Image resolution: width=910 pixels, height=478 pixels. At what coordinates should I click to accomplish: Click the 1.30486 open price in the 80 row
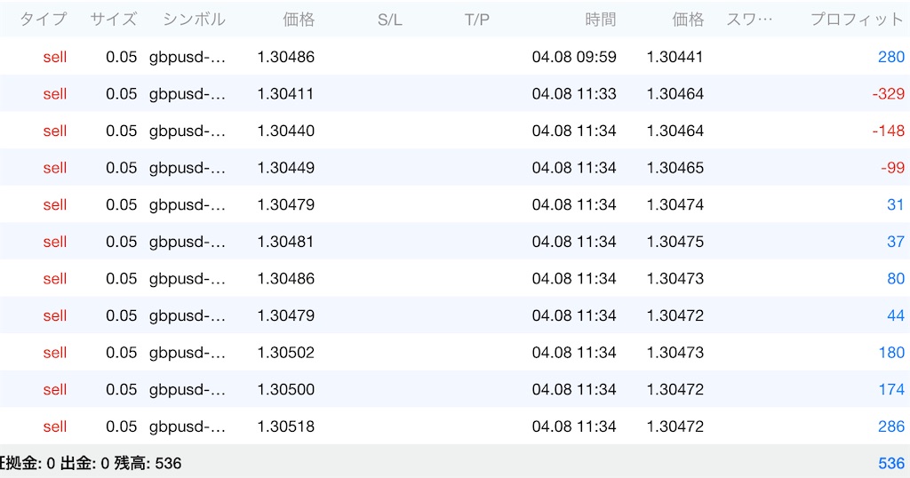tap(285, 279)
